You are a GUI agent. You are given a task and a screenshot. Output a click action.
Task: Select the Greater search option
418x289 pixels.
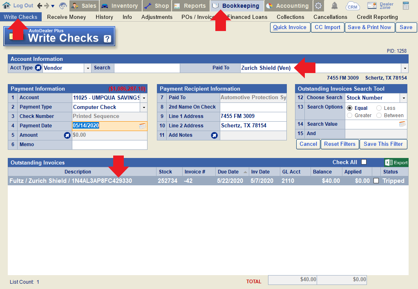coord(350,116)
